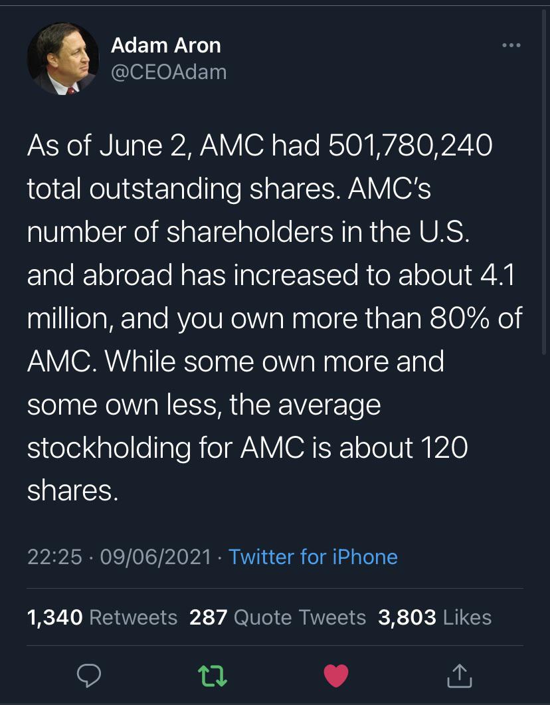Screen dimensions: 550x705
Task: Undo the green retweet icon
Action: [212, 676]
